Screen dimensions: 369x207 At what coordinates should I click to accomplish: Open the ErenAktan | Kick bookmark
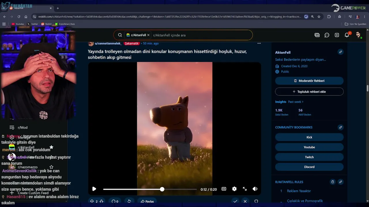65,24
